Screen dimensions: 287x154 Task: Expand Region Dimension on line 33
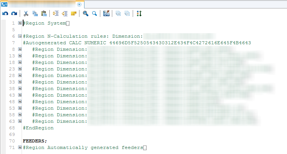click(x=20, y=82)
